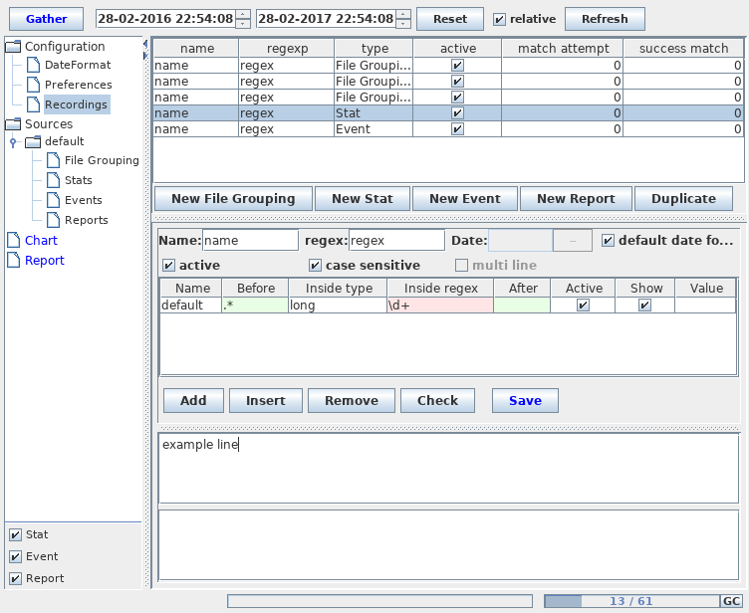
Task: Open the Preferences configuration item
Action: click(x=79, y=85)
